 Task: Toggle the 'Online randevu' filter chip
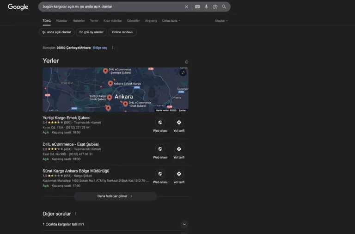pyautogui.click(x=122, y=32)
